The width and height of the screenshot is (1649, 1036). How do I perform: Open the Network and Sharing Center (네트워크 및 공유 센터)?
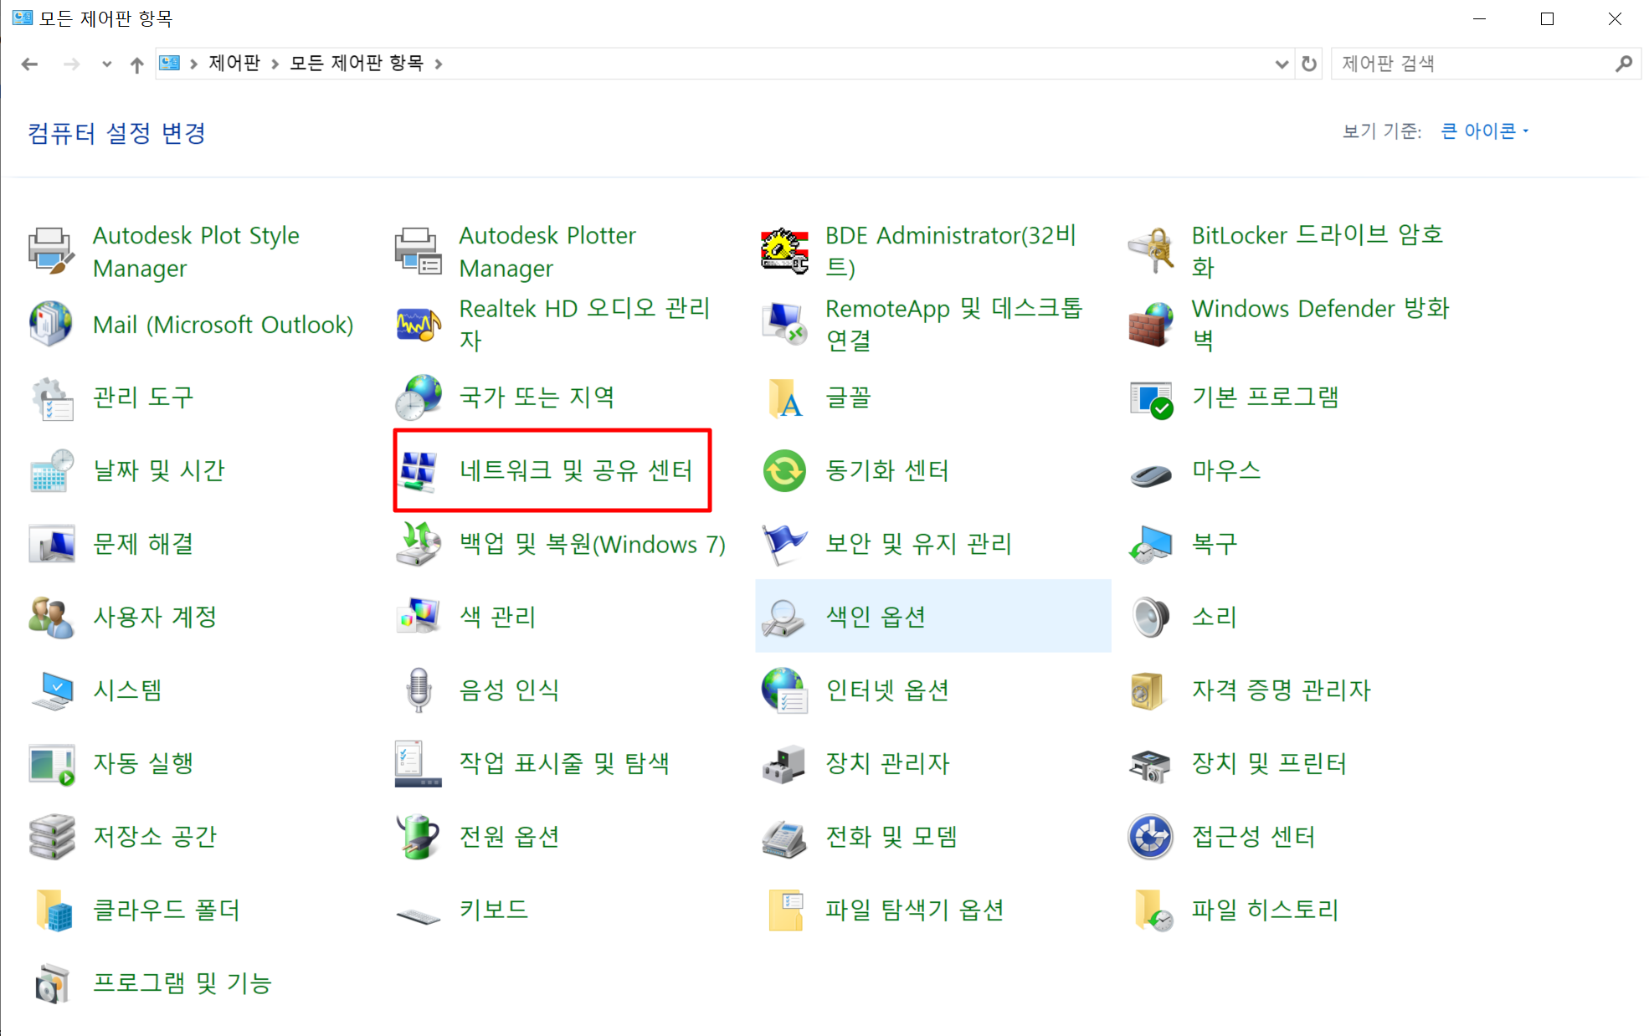pos(576,470)
